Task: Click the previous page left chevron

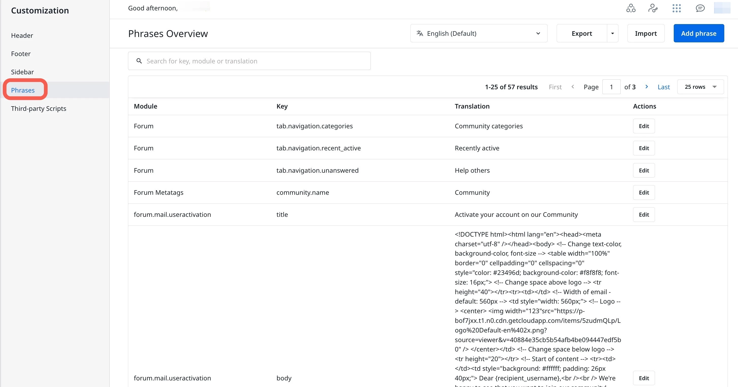Action: (573, 87)
